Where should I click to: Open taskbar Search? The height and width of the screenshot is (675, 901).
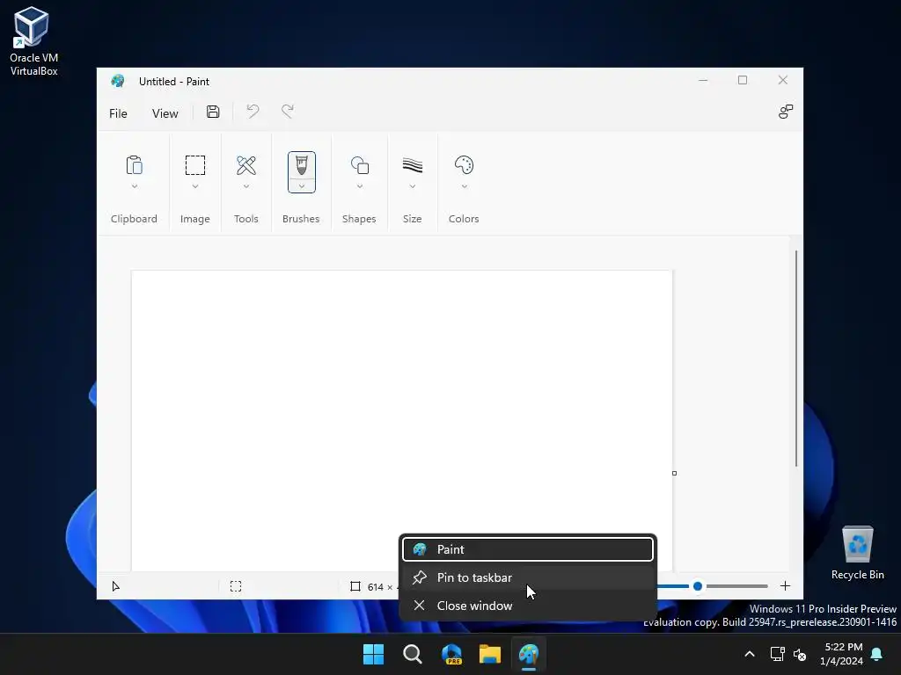412,654
